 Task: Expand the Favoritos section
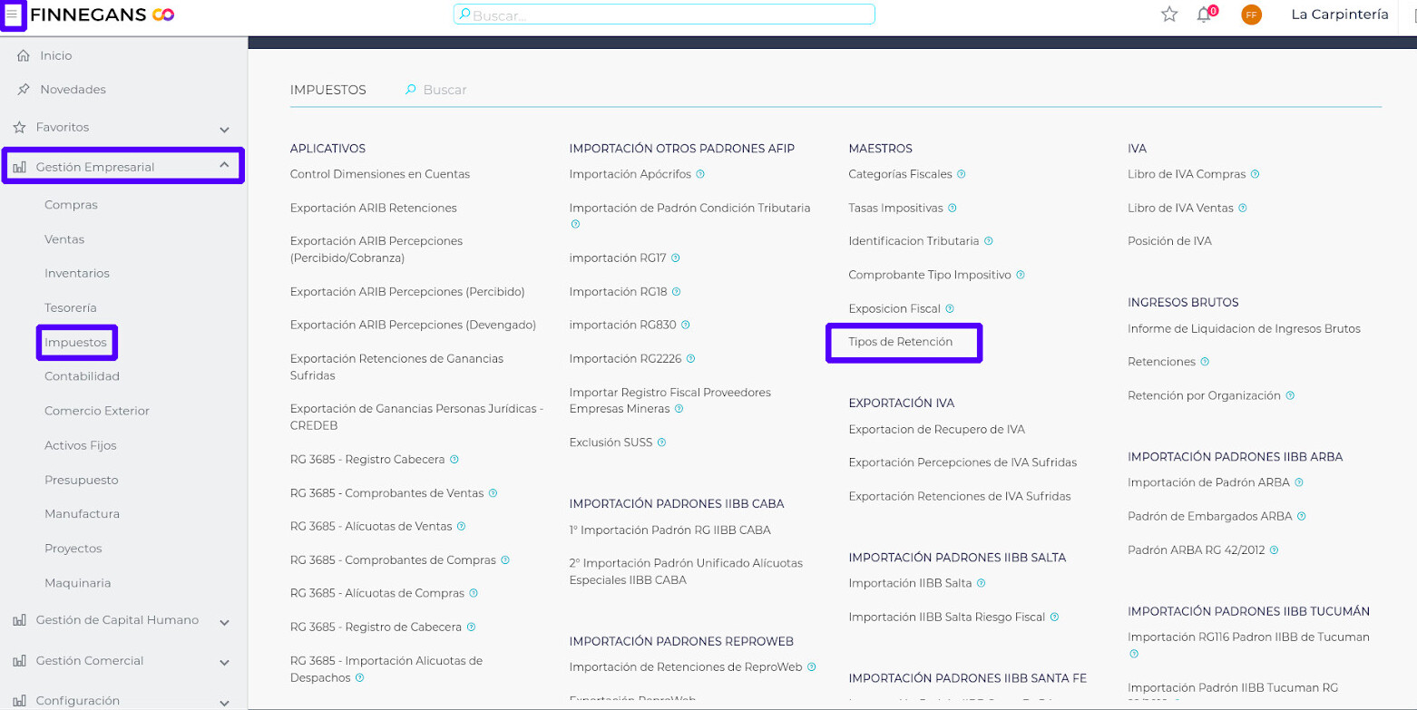[224, 129]
